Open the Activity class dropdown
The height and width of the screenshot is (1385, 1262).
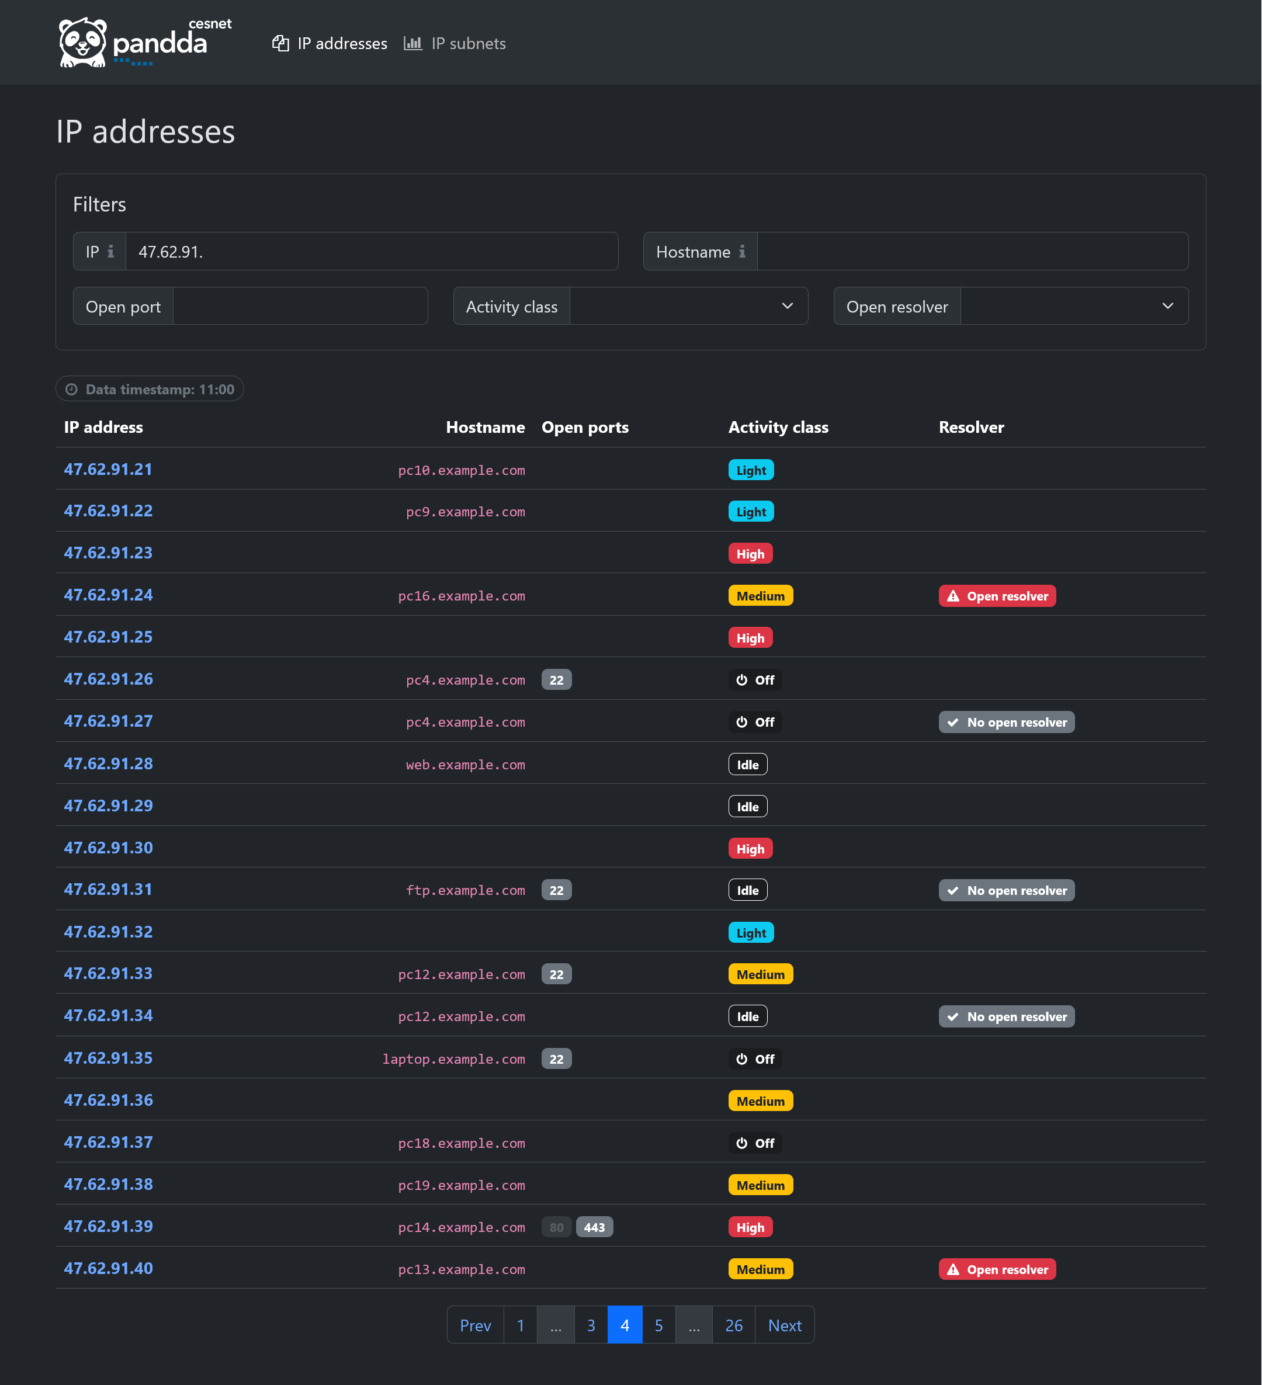click(689, 306)
